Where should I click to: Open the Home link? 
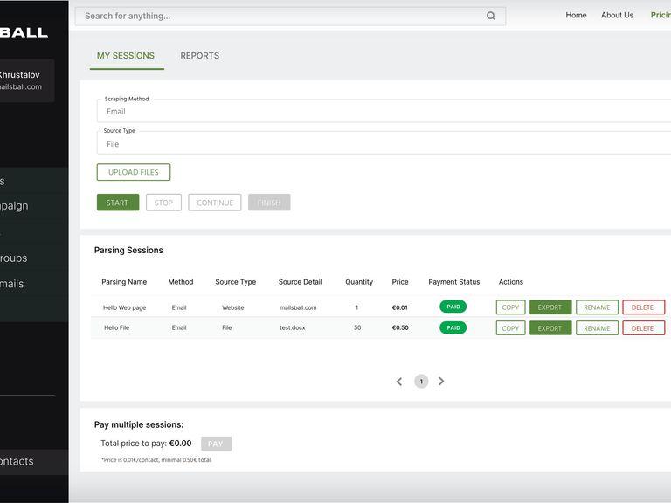(576, 15)
